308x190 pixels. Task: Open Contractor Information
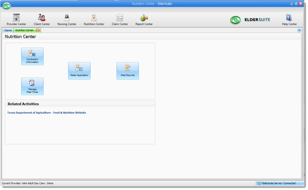tap(32, 56)
